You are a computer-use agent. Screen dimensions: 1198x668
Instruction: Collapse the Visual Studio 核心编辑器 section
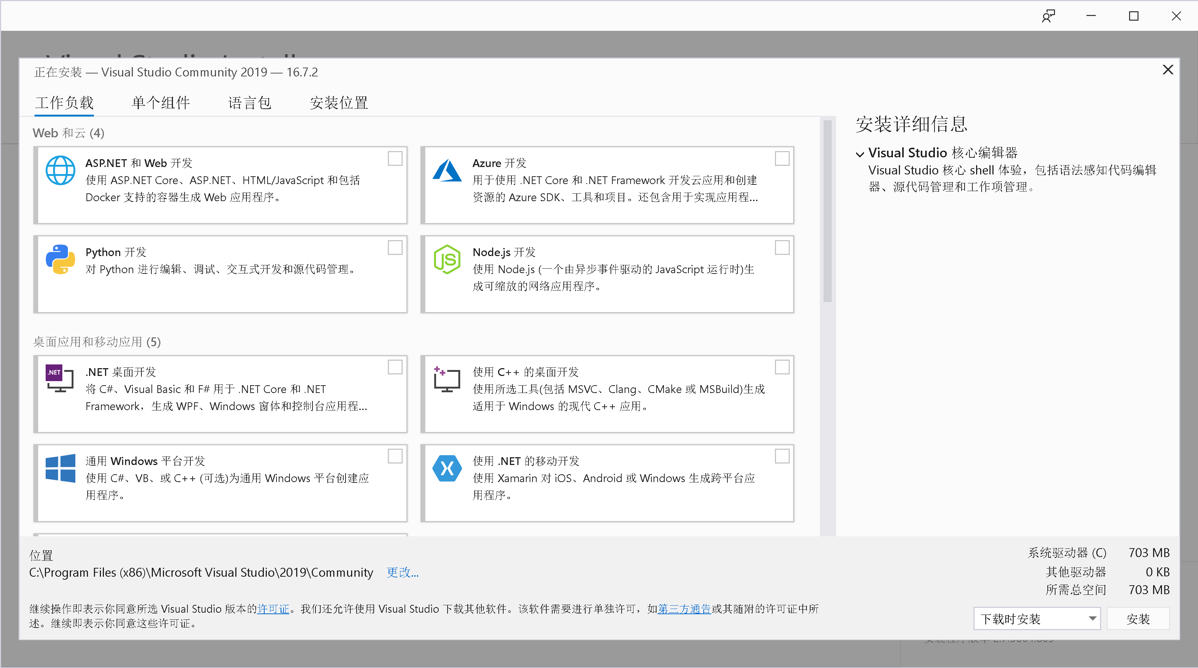tap(860, 154)
